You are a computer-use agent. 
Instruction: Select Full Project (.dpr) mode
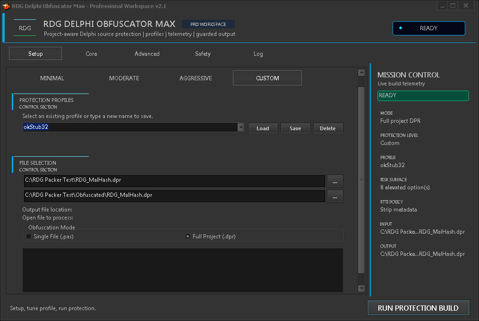(x=211, y=237)
